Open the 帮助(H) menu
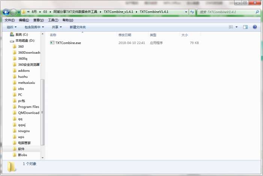263x176 pixels. pyautogui.click(x=68, y=20)
